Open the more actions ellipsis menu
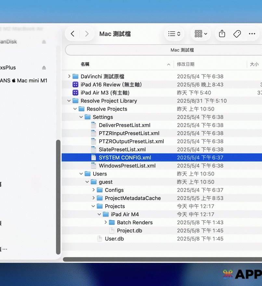 pos(252,34)
